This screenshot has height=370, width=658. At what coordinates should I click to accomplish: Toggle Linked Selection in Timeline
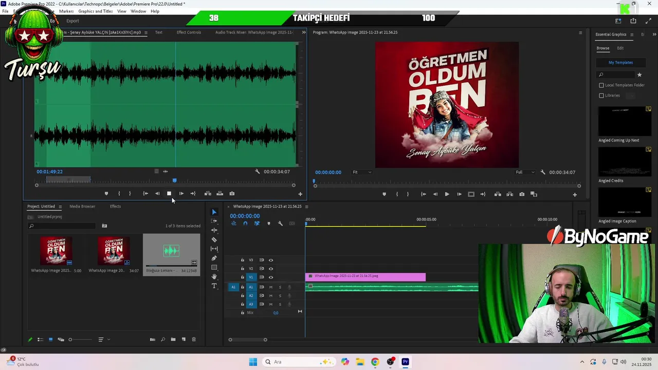pos(257,224)
